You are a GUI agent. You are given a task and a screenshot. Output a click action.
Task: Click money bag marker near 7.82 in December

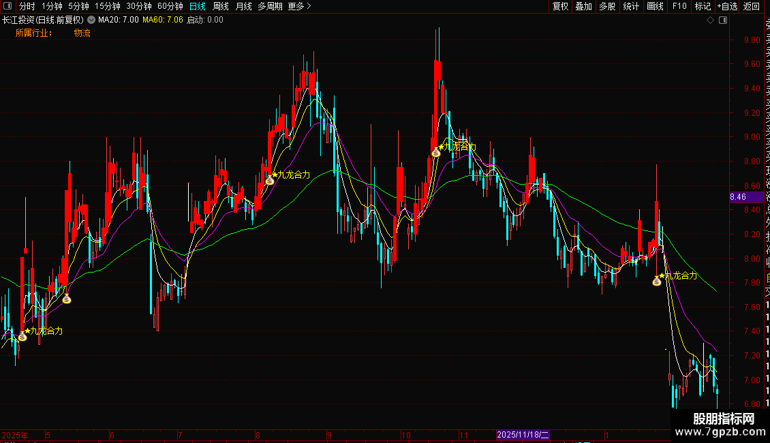click(657, 281)
